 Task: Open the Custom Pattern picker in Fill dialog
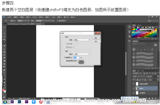(x=76, y=44)
